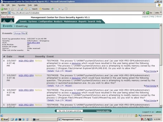
Task: Click Find Similar for event 8
Action: [x=151, y=71]
